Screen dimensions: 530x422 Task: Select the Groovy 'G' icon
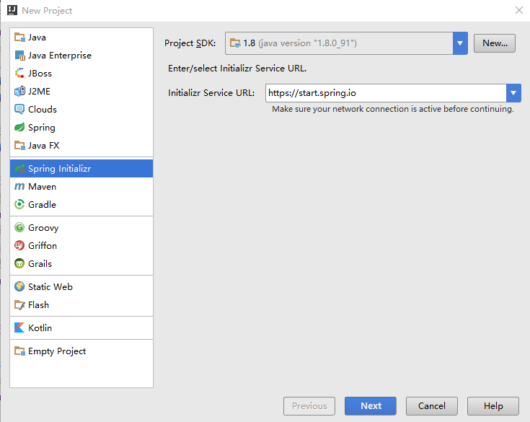(19, 228)
